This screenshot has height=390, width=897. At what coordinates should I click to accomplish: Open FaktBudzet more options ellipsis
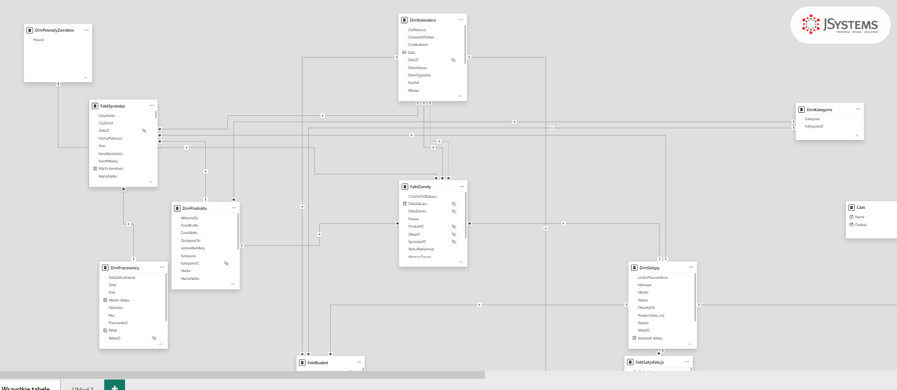[x=359, y=362]
